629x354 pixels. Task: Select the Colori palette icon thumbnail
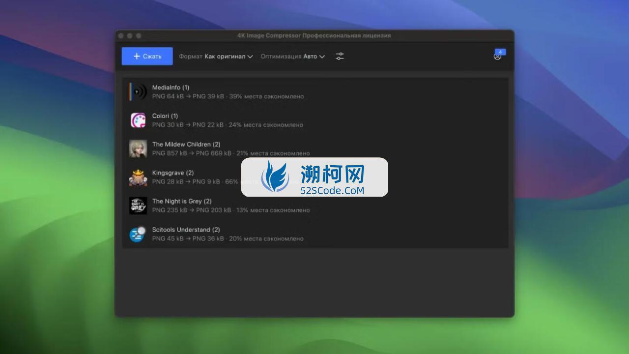138,120
